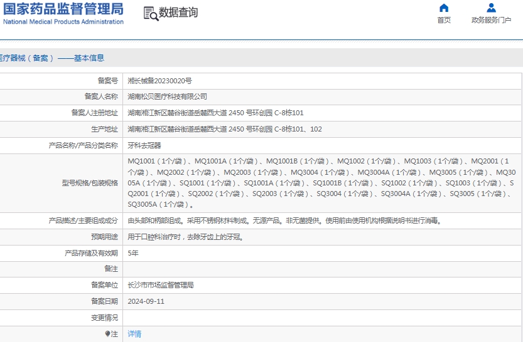
Task: Select filing date 2024-09-11
Action: [x=146, y=301]
